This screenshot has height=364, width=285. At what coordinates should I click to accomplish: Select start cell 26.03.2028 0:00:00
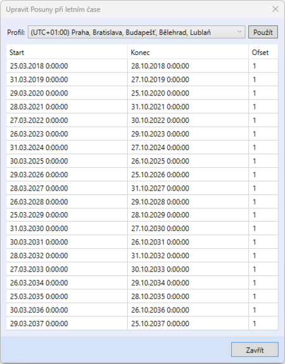[x=66, y=201]
